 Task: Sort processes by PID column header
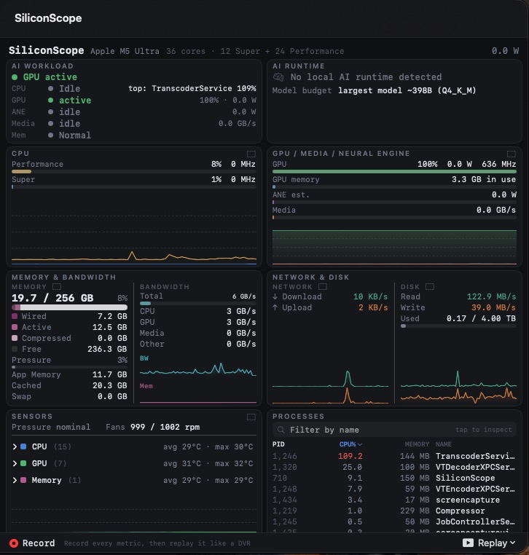click(278, 444)
